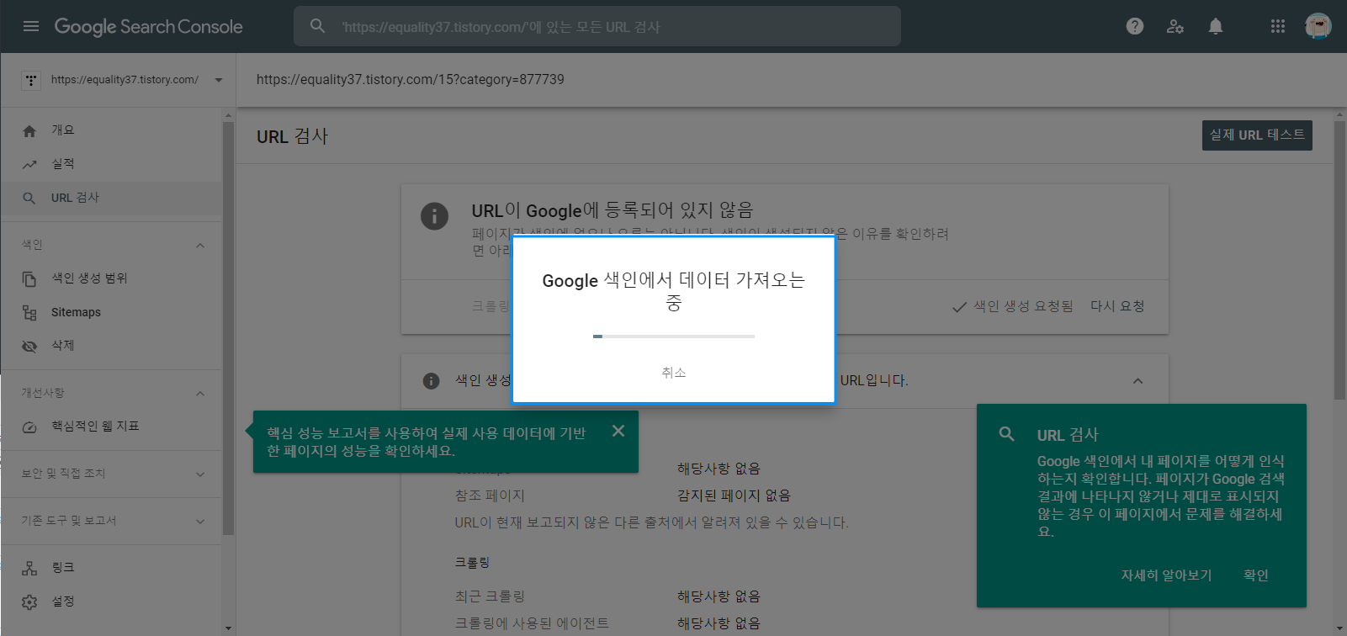Open users and permissions icon
1347x636 pixels.
point(1175,26)
